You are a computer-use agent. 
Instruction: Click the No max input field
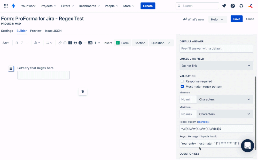pos(188,114)
